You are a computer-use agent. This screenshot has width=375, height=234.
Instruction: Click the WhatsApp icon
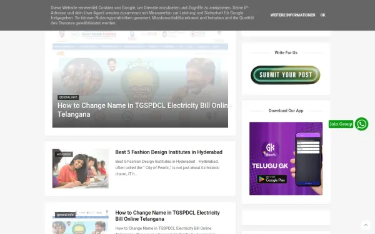[361, 124]
